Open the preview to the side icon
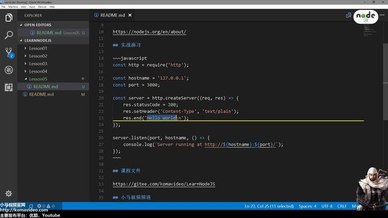This screenshot has height=218, width=388. (349, 15)
